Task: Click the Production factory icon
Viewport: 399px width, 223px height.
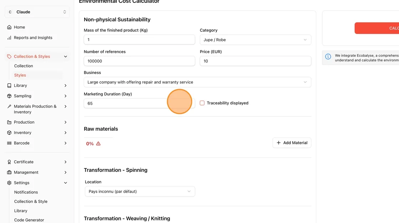Action: tap(9, 122)
